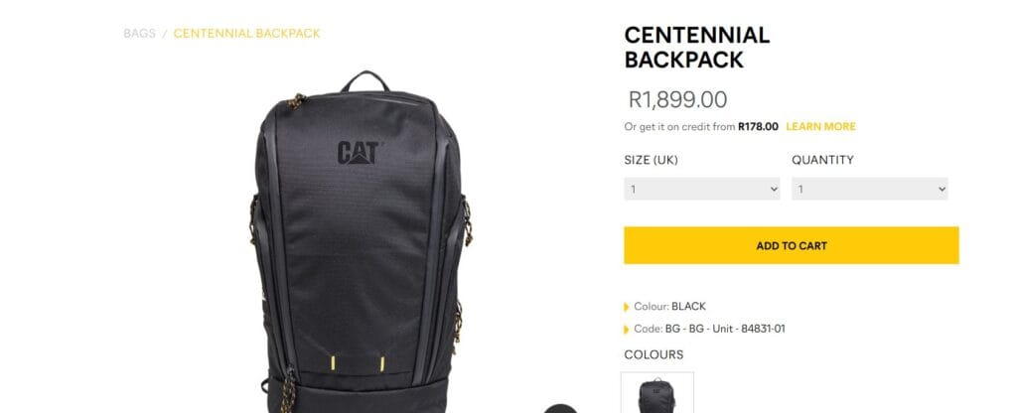Select the CENTENNIAL BACKPACK breadcrumb
The width and height of the screenshot is (1017, 413).
(246, 33)
